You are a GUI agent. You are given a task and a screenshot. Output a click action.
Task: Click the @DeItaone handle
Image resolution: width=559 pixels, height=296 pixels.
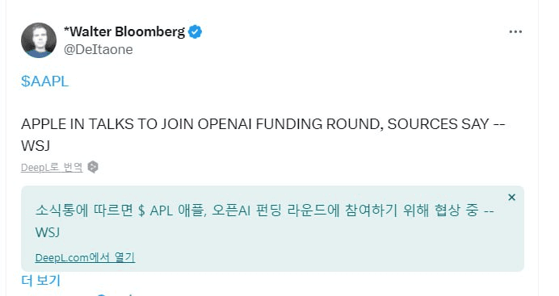(98, 49)
